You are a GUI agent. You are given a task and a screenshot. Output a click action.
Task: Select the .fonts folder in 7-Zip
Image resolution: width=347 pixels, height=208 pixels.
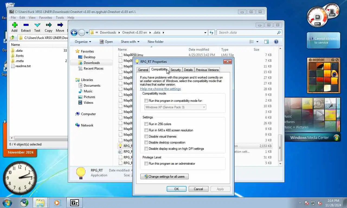click(20, 56)
